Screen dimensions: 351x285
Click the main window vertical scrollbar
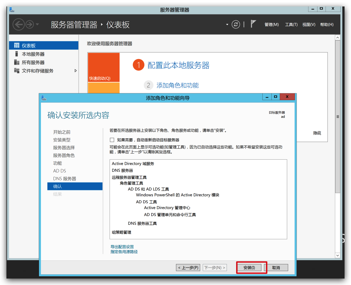point(337,116)
